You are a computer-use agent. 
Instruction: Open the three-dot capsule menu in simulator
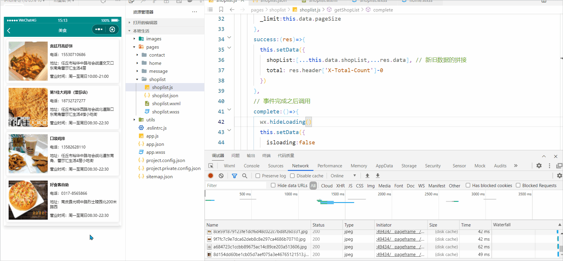99,29
